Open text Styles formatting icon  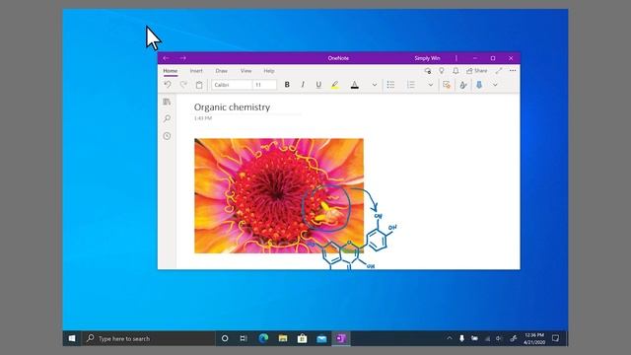463,85
